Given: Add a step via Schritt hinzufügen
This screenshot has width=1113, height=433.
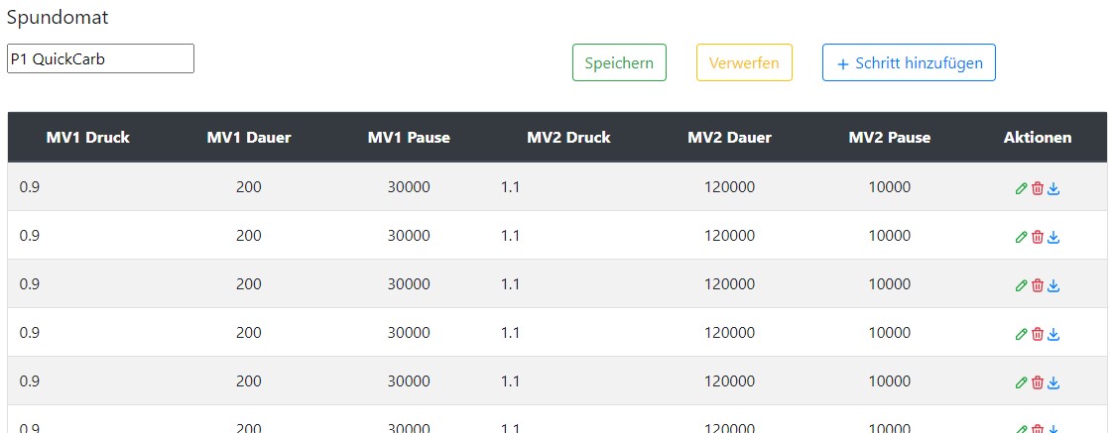Looking at the screenshot, I should click(x=909, y=62).
